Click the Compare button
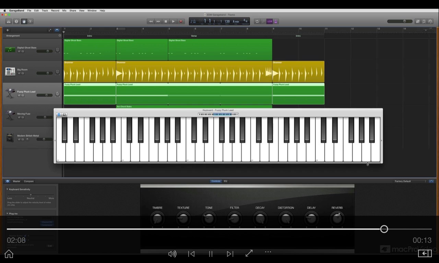 [29, 181]
